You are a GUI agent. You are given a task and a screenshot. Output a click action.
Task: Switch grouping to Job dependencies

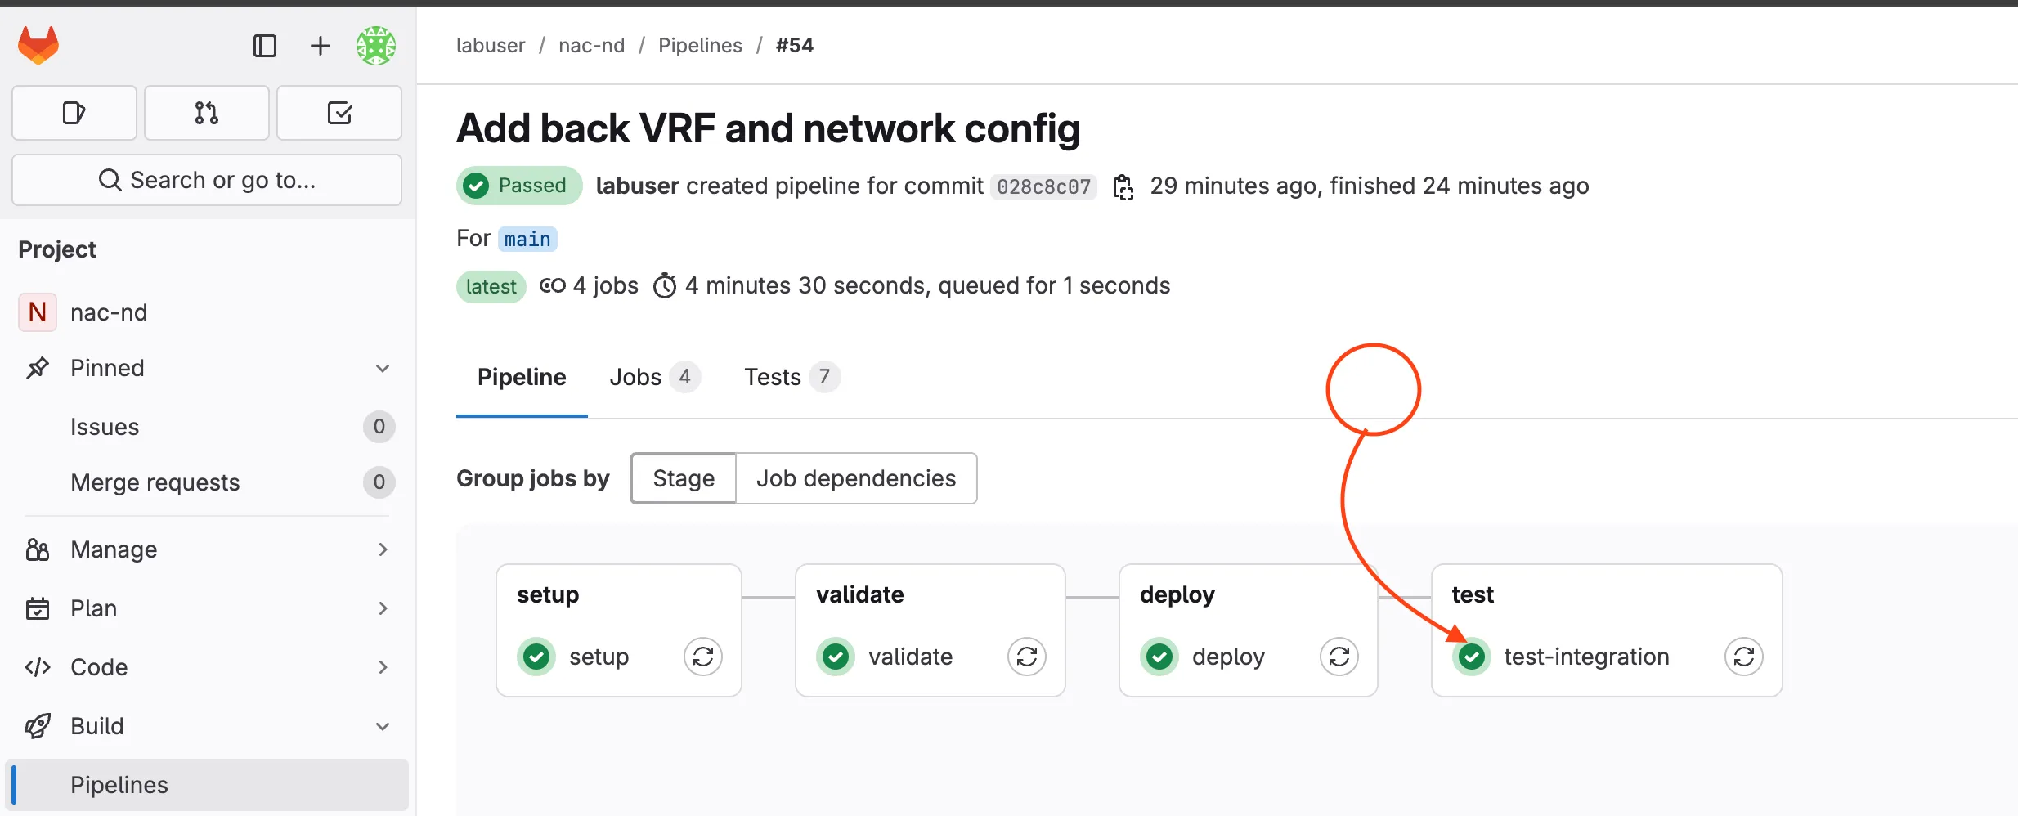click(855, 477)
